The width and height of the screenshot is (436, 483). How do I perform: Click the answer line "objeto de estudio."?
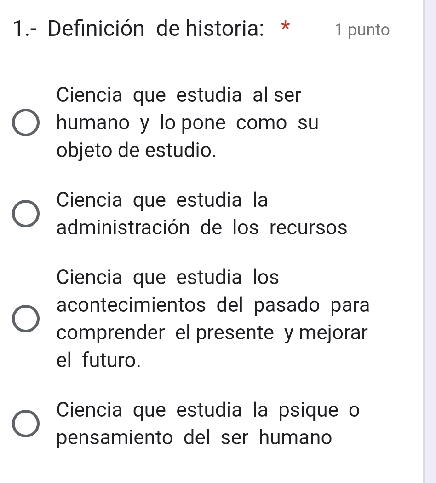pyautogui.click(x=136, y=151)
